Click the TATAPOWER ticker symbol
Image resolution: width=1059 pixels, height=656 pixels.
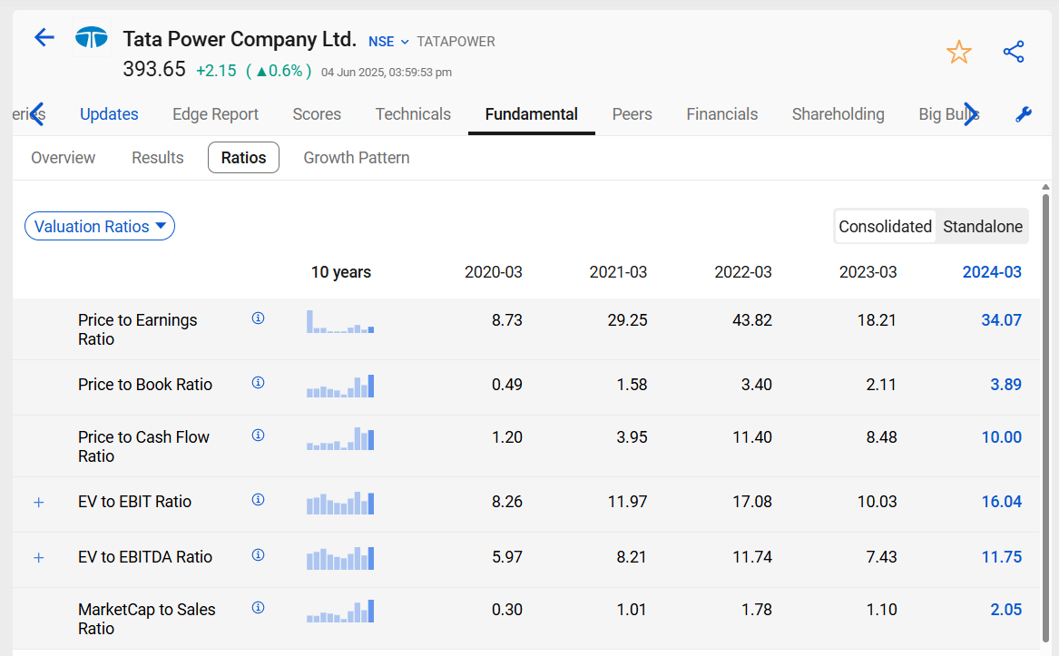(456, 42)
